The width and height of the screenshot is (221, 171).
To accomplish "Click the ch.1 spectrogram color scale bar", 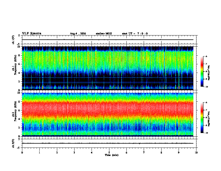I will click(202, 72).
